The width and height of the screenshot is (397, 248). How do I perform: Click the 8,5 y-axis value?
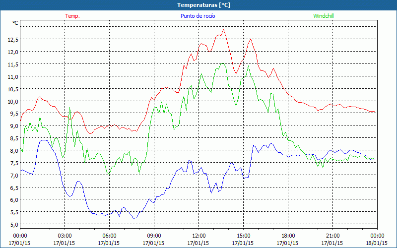pos(14,138)
